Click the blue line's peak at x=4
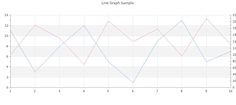 [84, 25]
